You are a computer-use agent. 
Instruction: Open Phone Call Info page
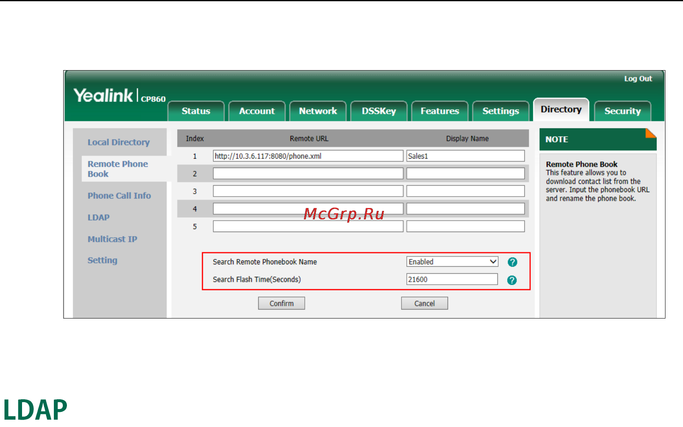pyautogui.click(x=119, y=196)
